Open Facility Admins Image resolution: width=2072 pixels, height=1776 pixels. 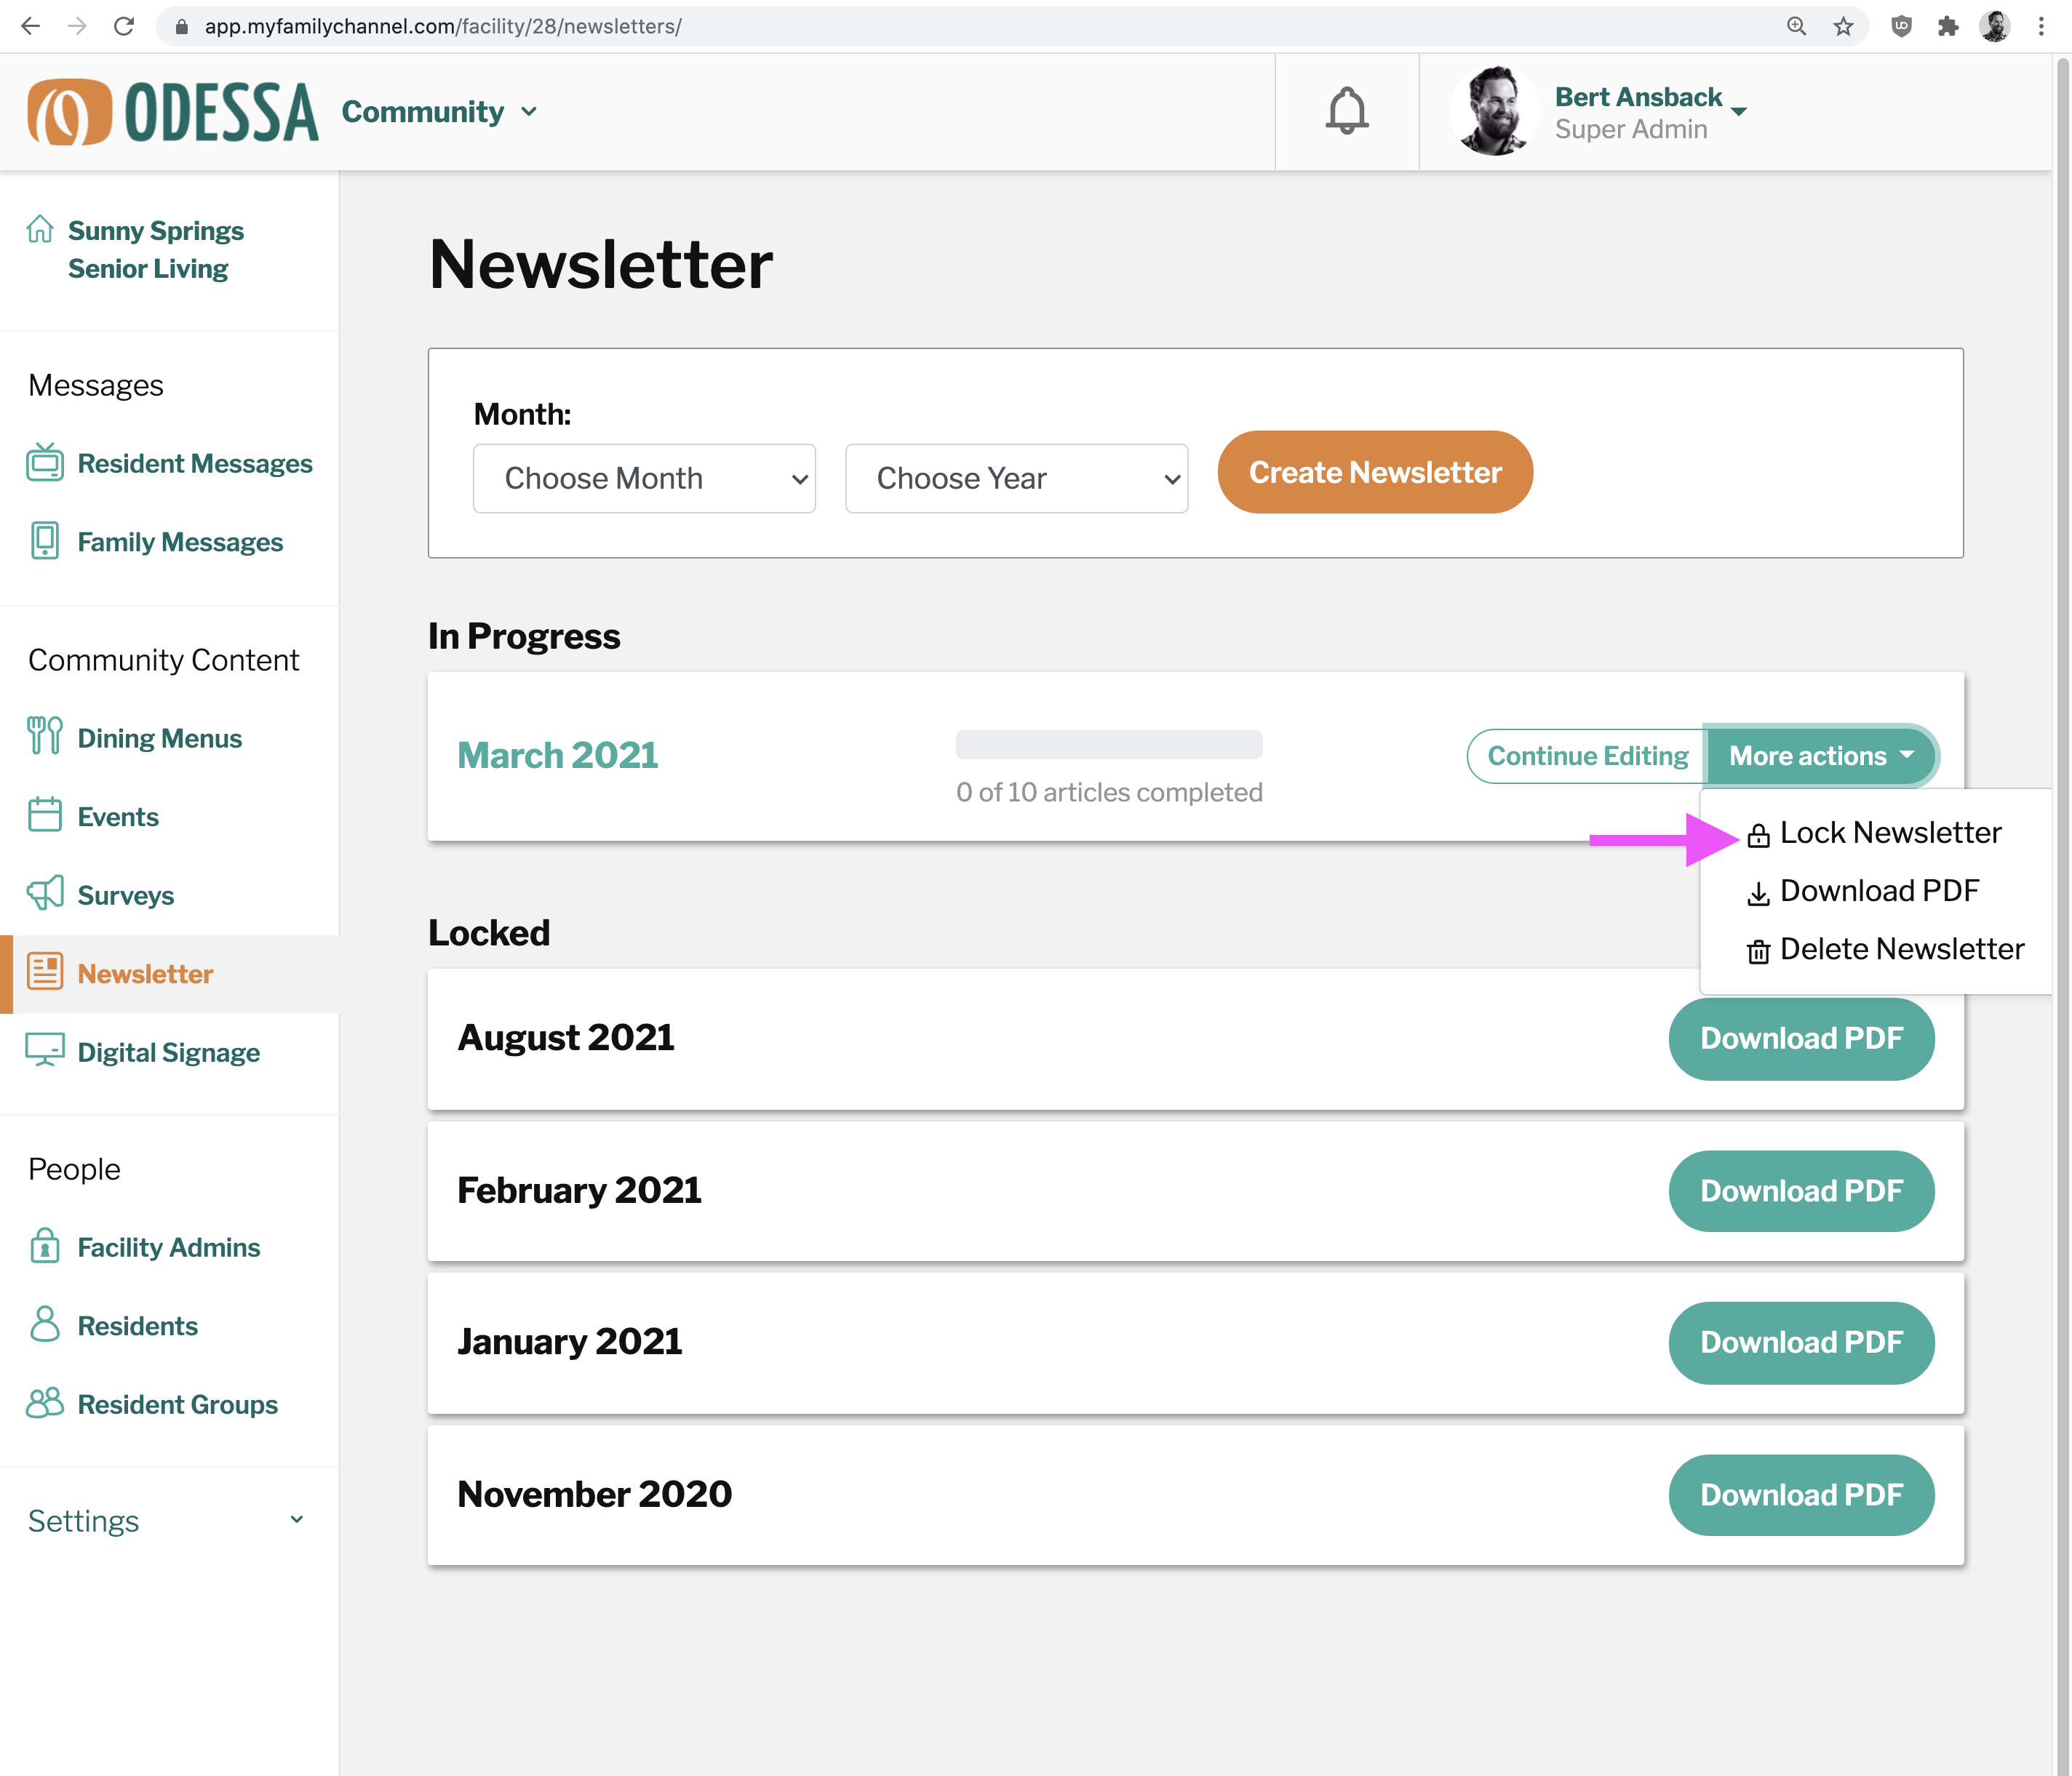[169, 1247]
